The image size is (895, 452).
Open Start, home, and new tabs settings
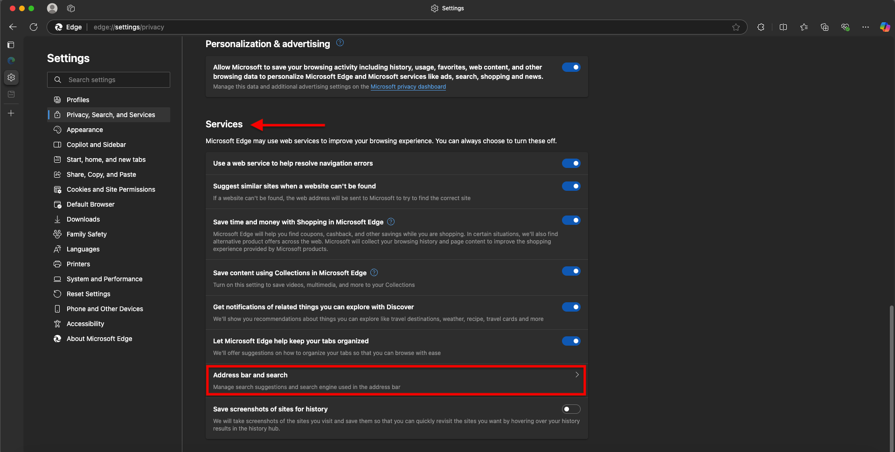[109, 160]
